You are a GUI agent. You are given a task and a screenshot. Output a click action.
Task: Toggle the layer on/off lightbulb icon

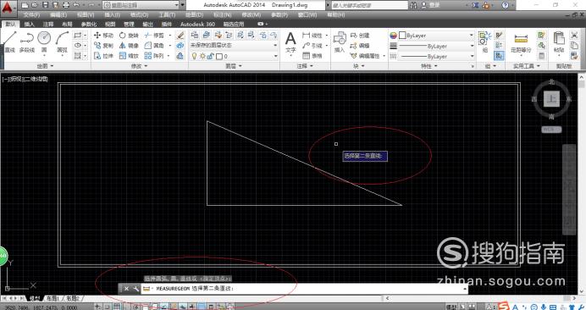pos(194,56)
